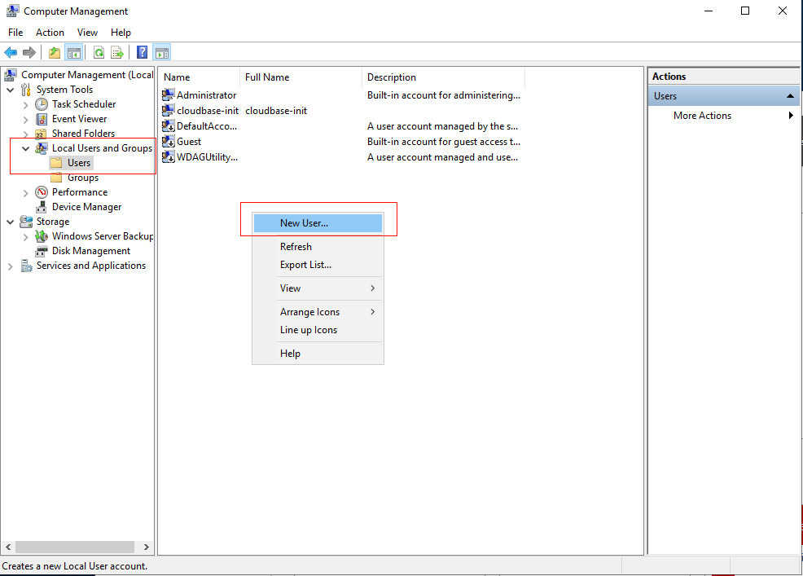This screenshot has height=576, width=803.
Task: Click the Device Manager icon in tree
Action: tap(42, 207)
